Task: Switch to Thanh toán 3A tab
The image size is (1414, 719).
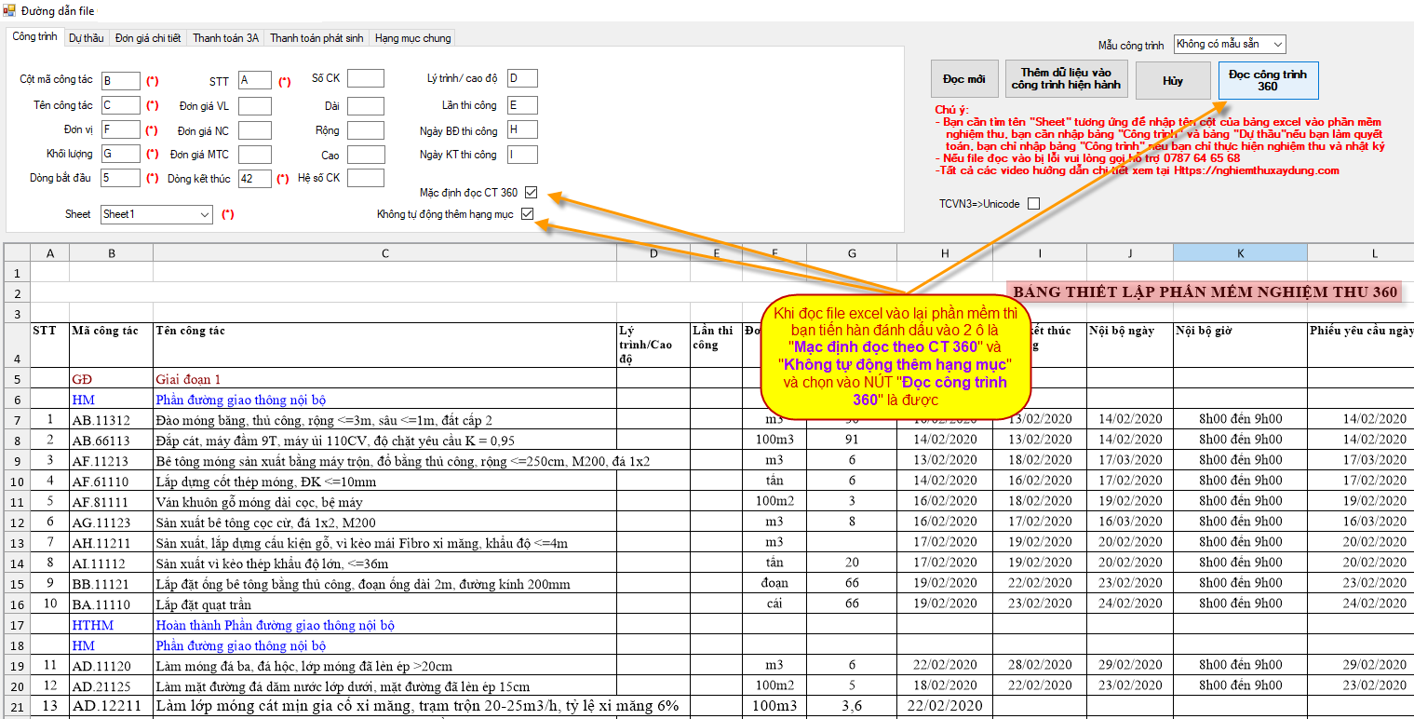Action: [x=226, y=38]
